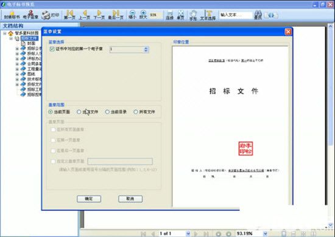This screenshot has height=237, width=335.
Task: Click the search previous/next arrows icon
Action: [x=271, y=15]
